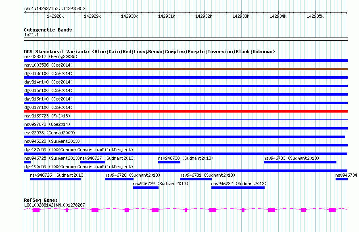Screen dimensions: 359x232
Task: Click the nsv946223 (Sudmant2013) label
Action: 52,141
